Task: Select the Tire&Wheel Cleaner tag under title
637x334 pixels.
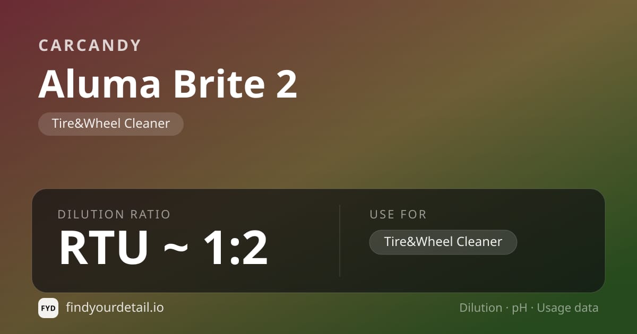Action: (x=111, y=124)
